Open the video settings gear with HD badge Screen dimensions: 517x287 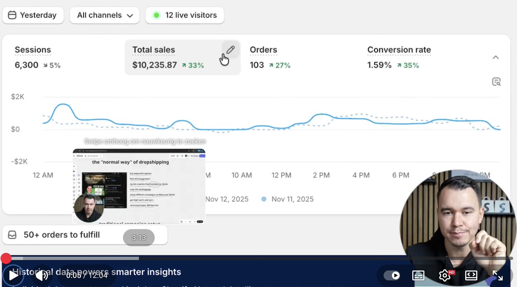tap(445, 275)
